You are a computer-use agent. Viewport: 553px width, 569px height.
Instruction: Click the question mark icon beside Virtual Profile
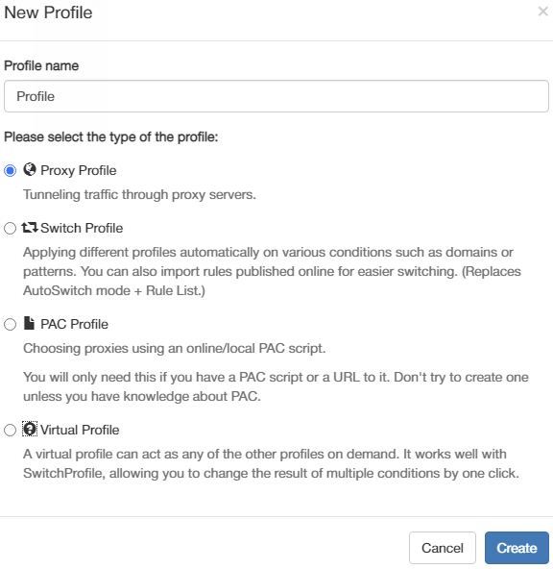pos(30,430)
